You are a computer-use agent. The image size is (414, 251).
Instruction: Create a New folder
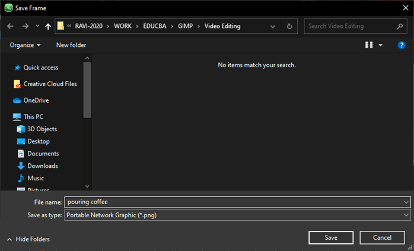[x=71, y=45]
